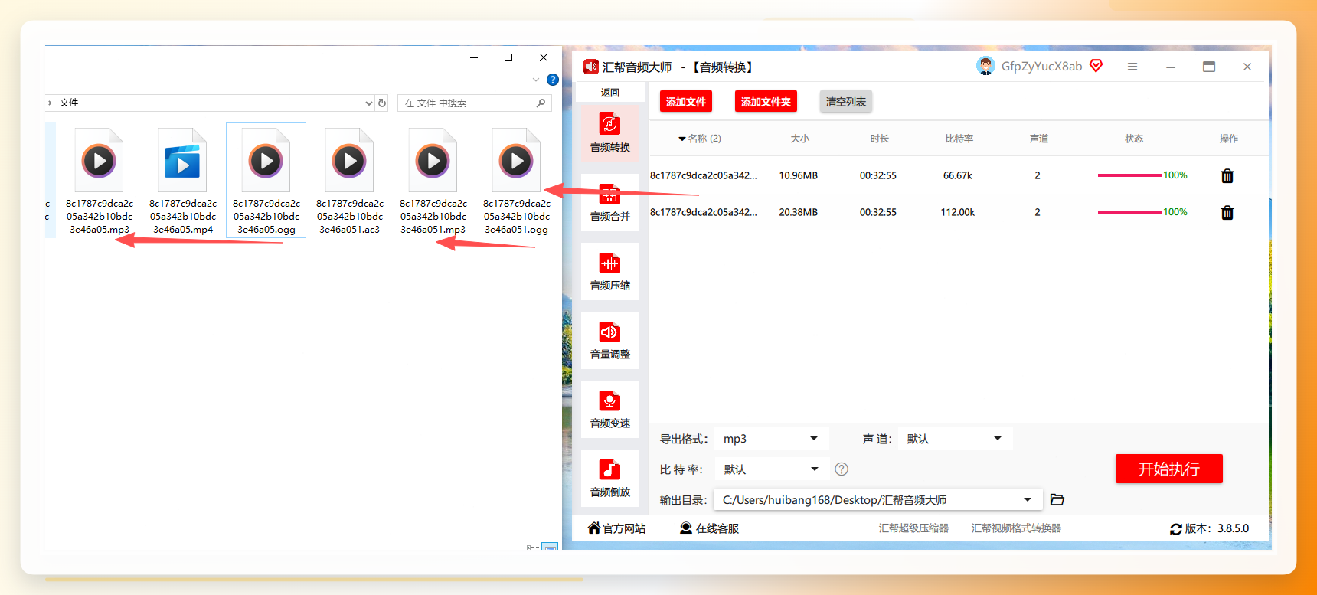Open the 官方网站 official website link

tap(616, 528)
